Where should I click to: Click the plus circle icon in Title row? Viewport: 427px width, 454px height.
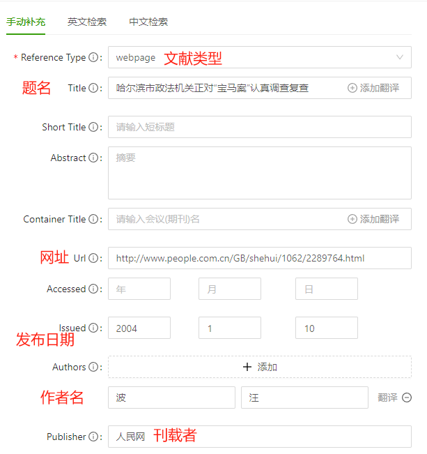[352, 88]
